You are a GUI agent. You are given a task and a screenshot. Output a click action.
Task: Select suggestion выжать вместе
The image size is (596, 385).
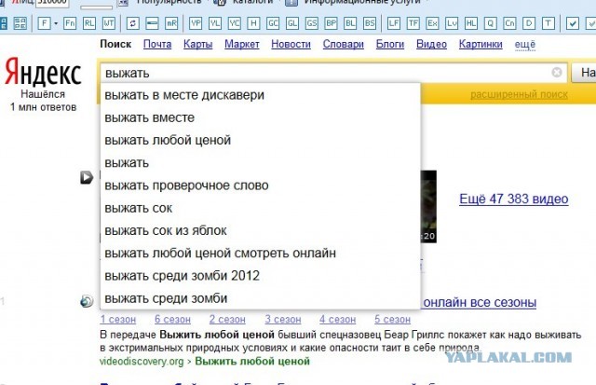coord(261,117)
